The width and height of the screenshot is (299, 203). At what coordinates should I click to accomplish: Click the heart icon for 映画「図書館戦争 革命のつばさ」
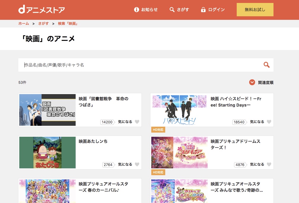(137, 122)
